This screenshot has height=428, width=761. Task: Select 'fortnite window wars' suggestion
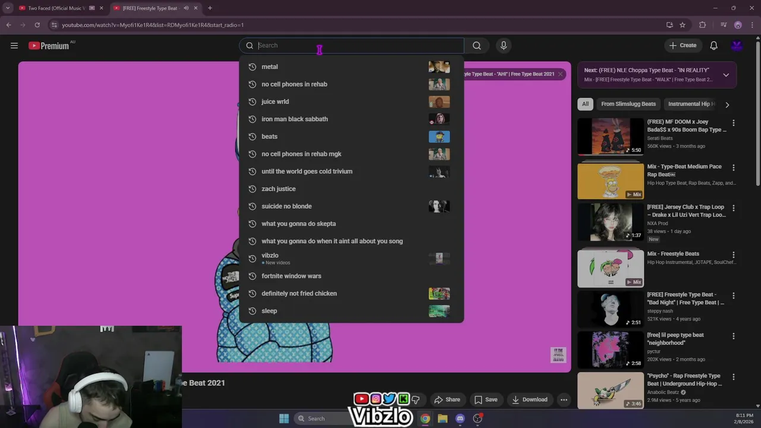(x=351, y=276)
